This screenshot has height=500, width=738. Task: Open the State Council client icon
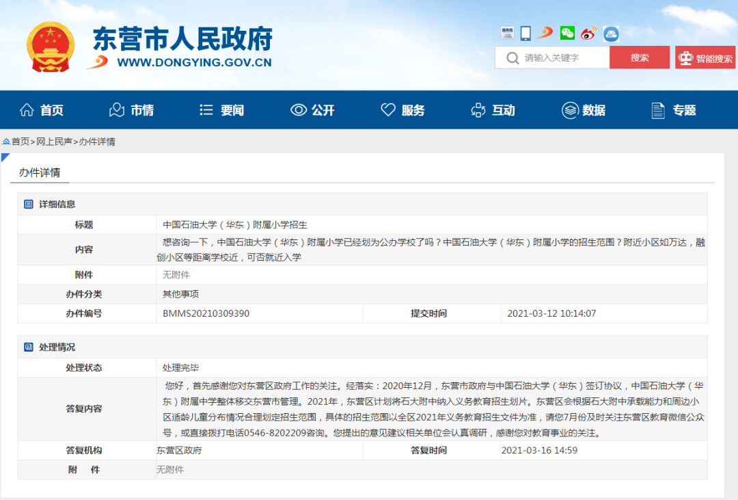click(x=507, y=33)
